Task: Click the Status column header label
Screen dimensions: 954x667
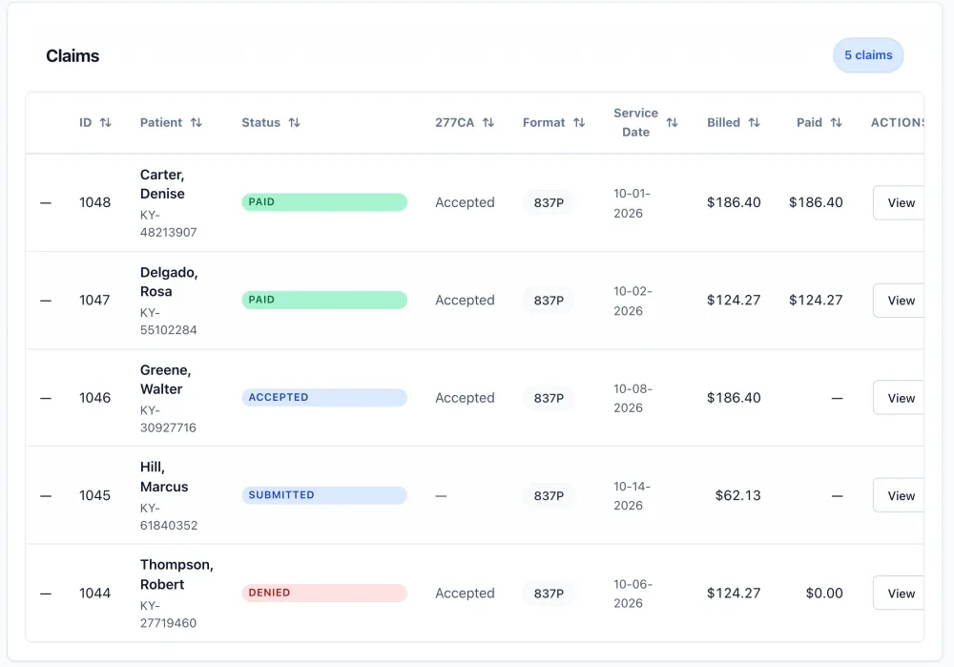Action: (261, 122)
